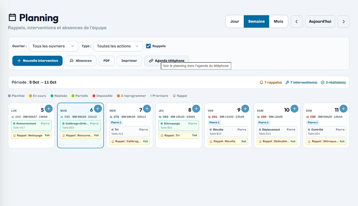Click plus icon on Friday 9 card

(x=245, y=109)
